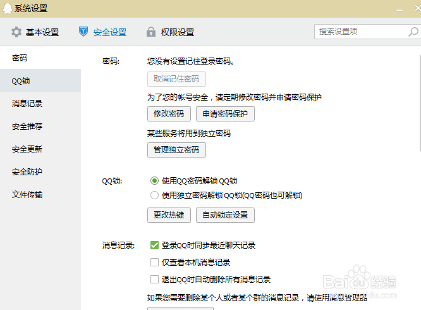Click the padlock icon beside 权限设置
The image size is (421, 310).
[151, 32]
